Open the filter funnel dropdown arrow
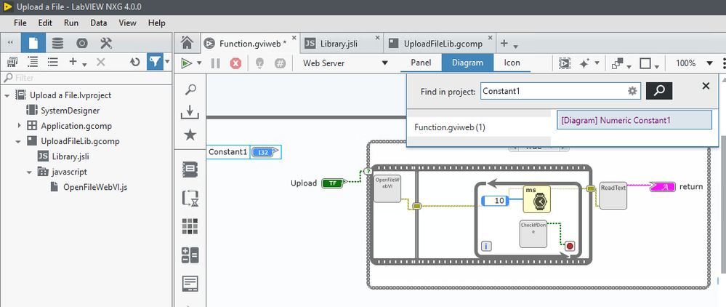This screenshot has width=726, height=307. click(167, 62)
